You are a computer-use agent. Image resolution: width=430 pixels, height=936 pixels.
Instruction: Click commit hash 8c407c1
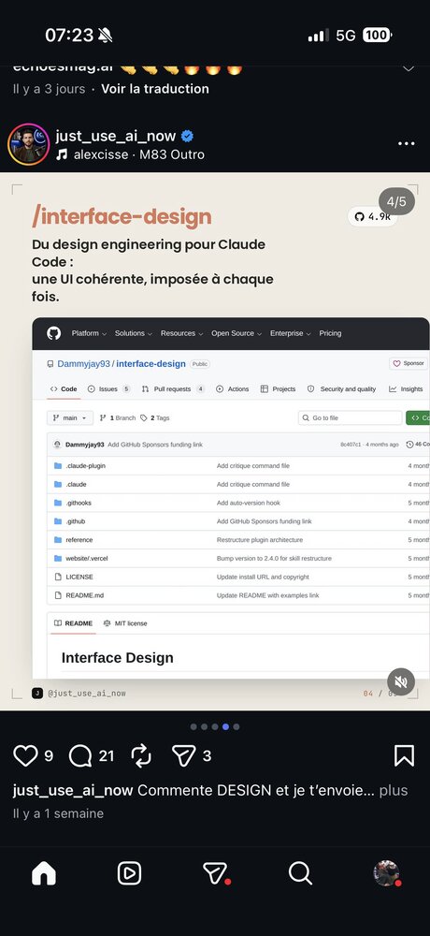[351, 445]
